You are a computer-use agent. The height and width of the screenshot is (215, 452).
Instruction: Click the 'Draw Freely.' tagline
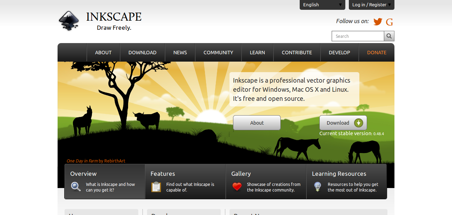tap(114, 28)
